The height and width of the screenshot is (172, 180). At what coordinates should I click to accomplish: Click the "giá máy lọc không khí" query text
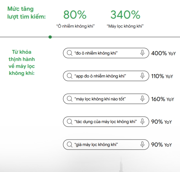coord(97,144)
